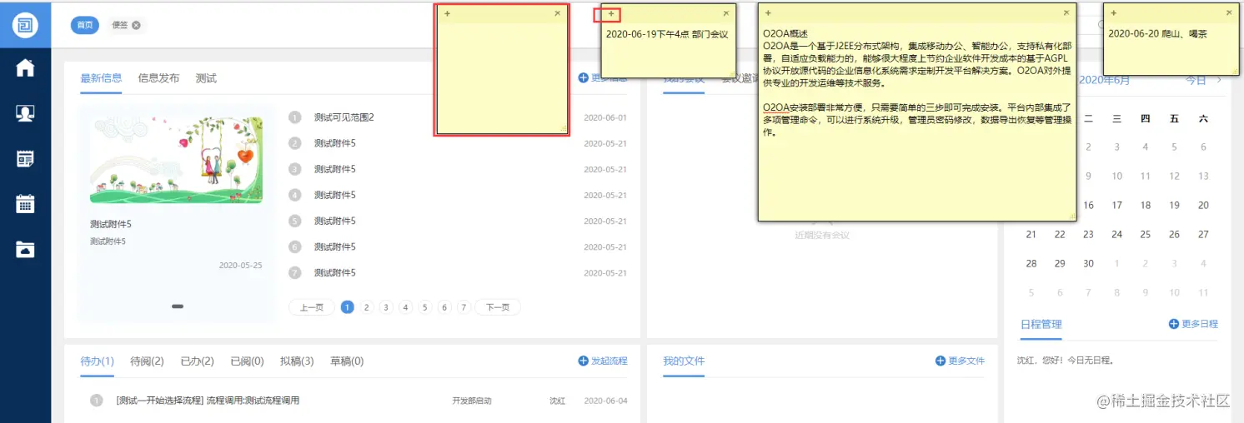Click the date 2020-05-25 under the carousel
Screen dimensions: 1244x423
point(240,266)
